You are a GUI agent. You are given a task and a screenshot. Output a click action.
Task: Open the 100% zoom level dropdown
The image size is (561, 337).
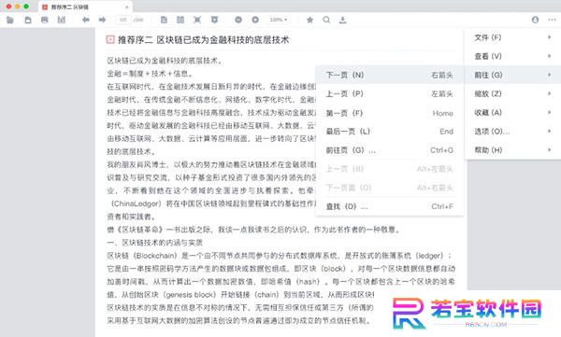(x=279, y=20)
